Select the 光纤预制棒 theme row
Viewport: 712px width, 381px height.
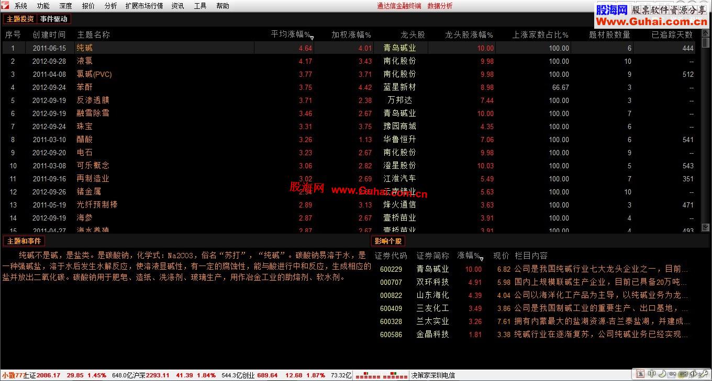pyautogui.click(x=349, y=204)
